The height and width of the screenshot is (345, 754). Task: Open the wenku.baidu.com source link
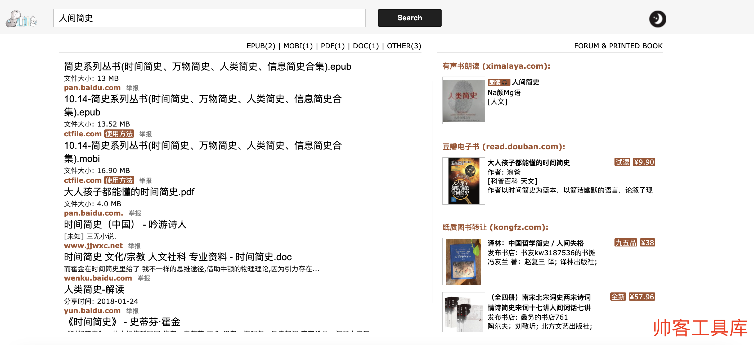tap(98, 278)
